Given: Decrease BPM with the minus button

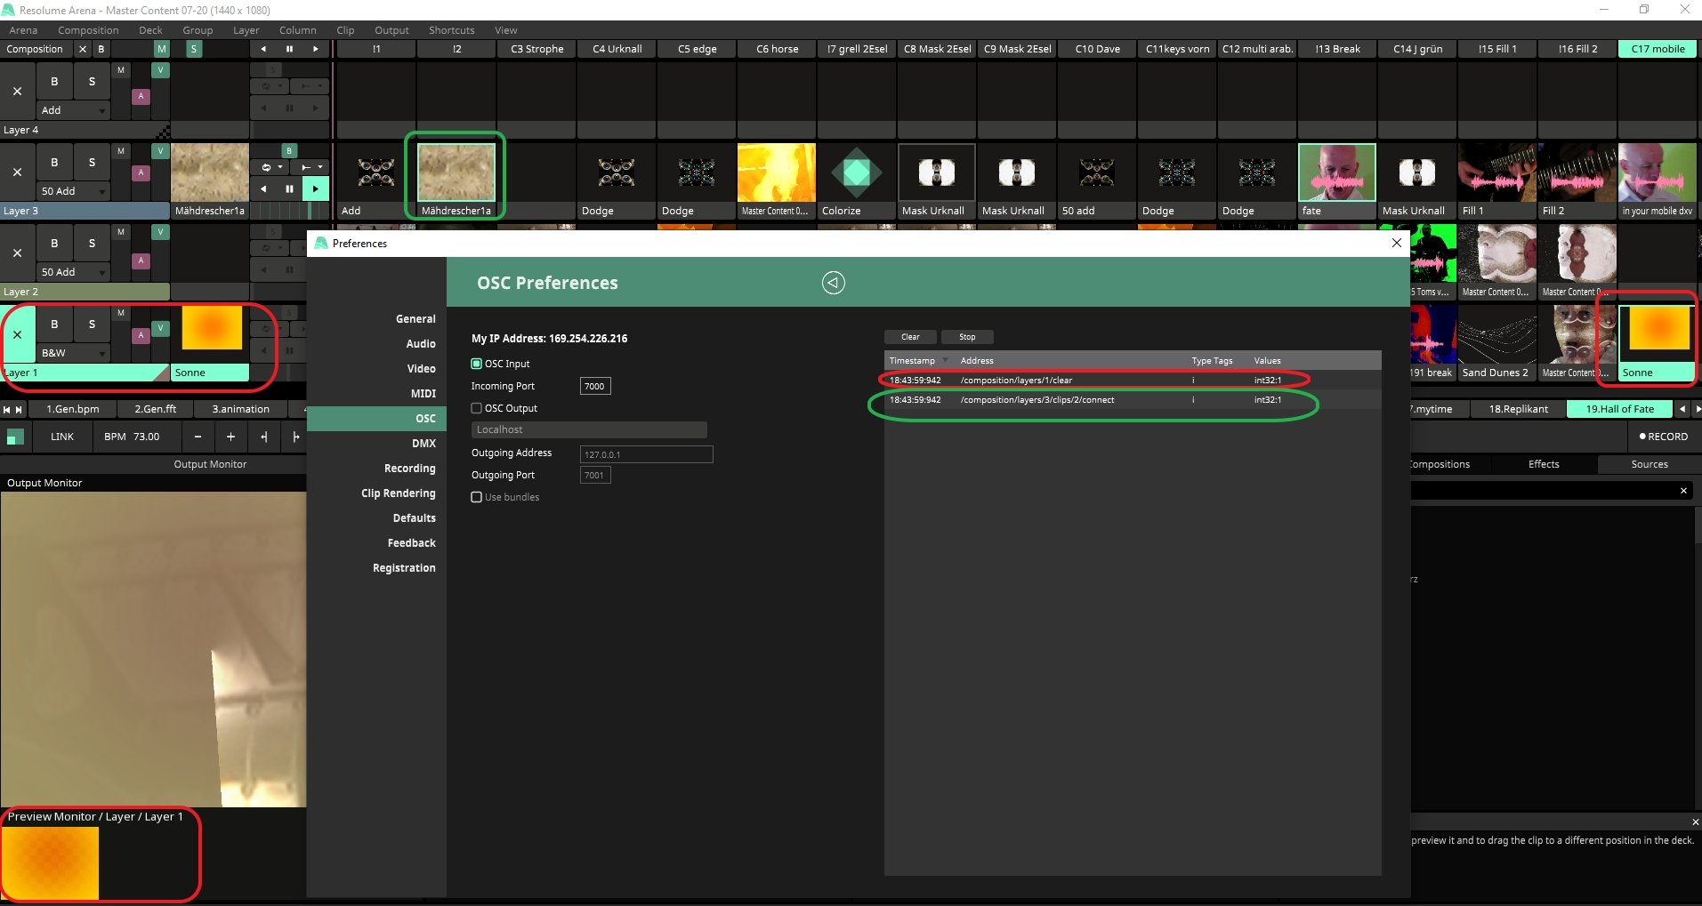Looking at the screenshot, I should (198, 437).
